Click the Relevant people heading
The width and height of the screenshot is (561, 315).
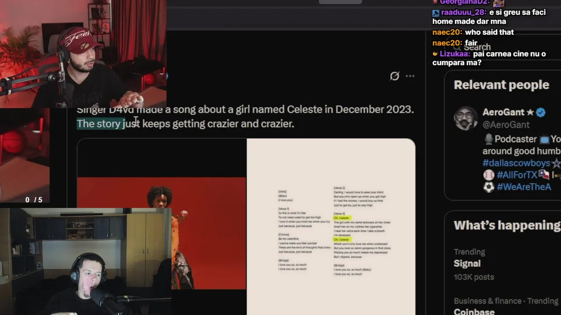pos(501,85)
